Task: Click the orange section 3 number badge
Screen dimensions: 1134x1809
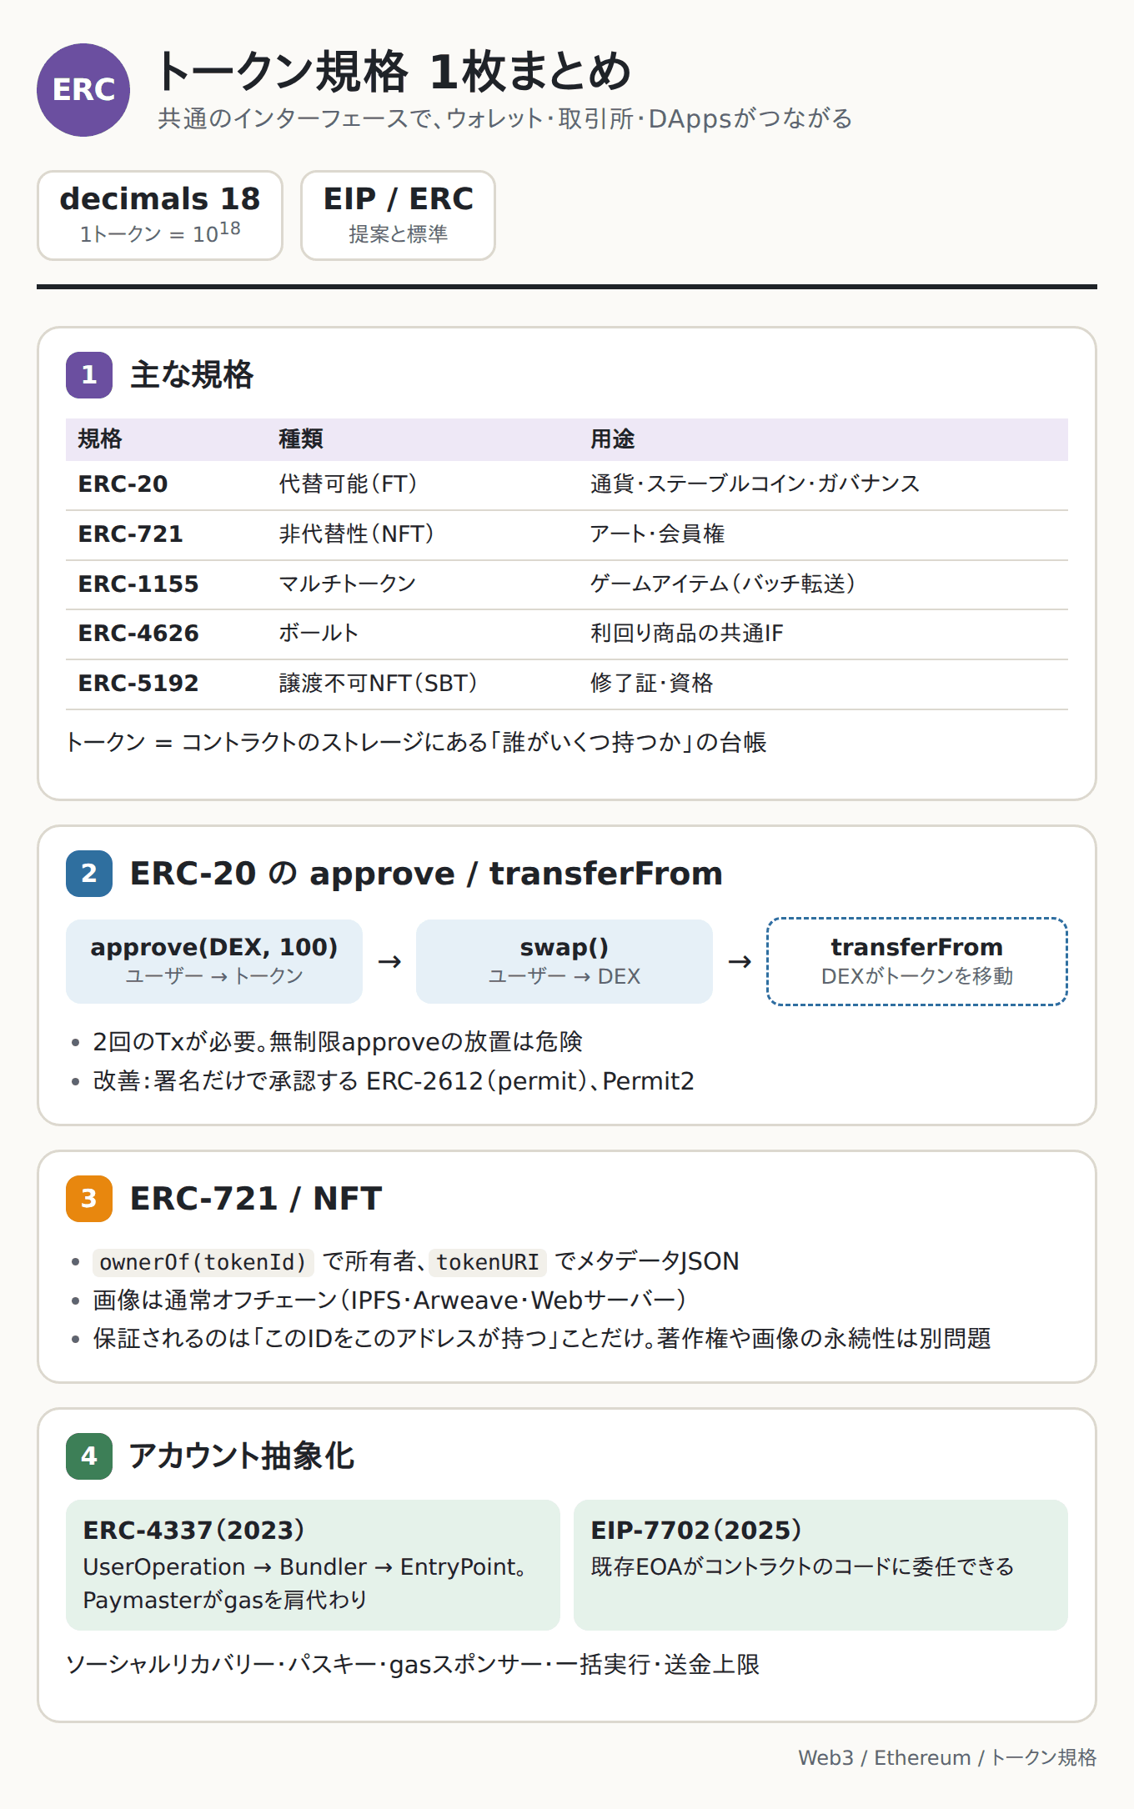Action: click(x=89, y=1199)
